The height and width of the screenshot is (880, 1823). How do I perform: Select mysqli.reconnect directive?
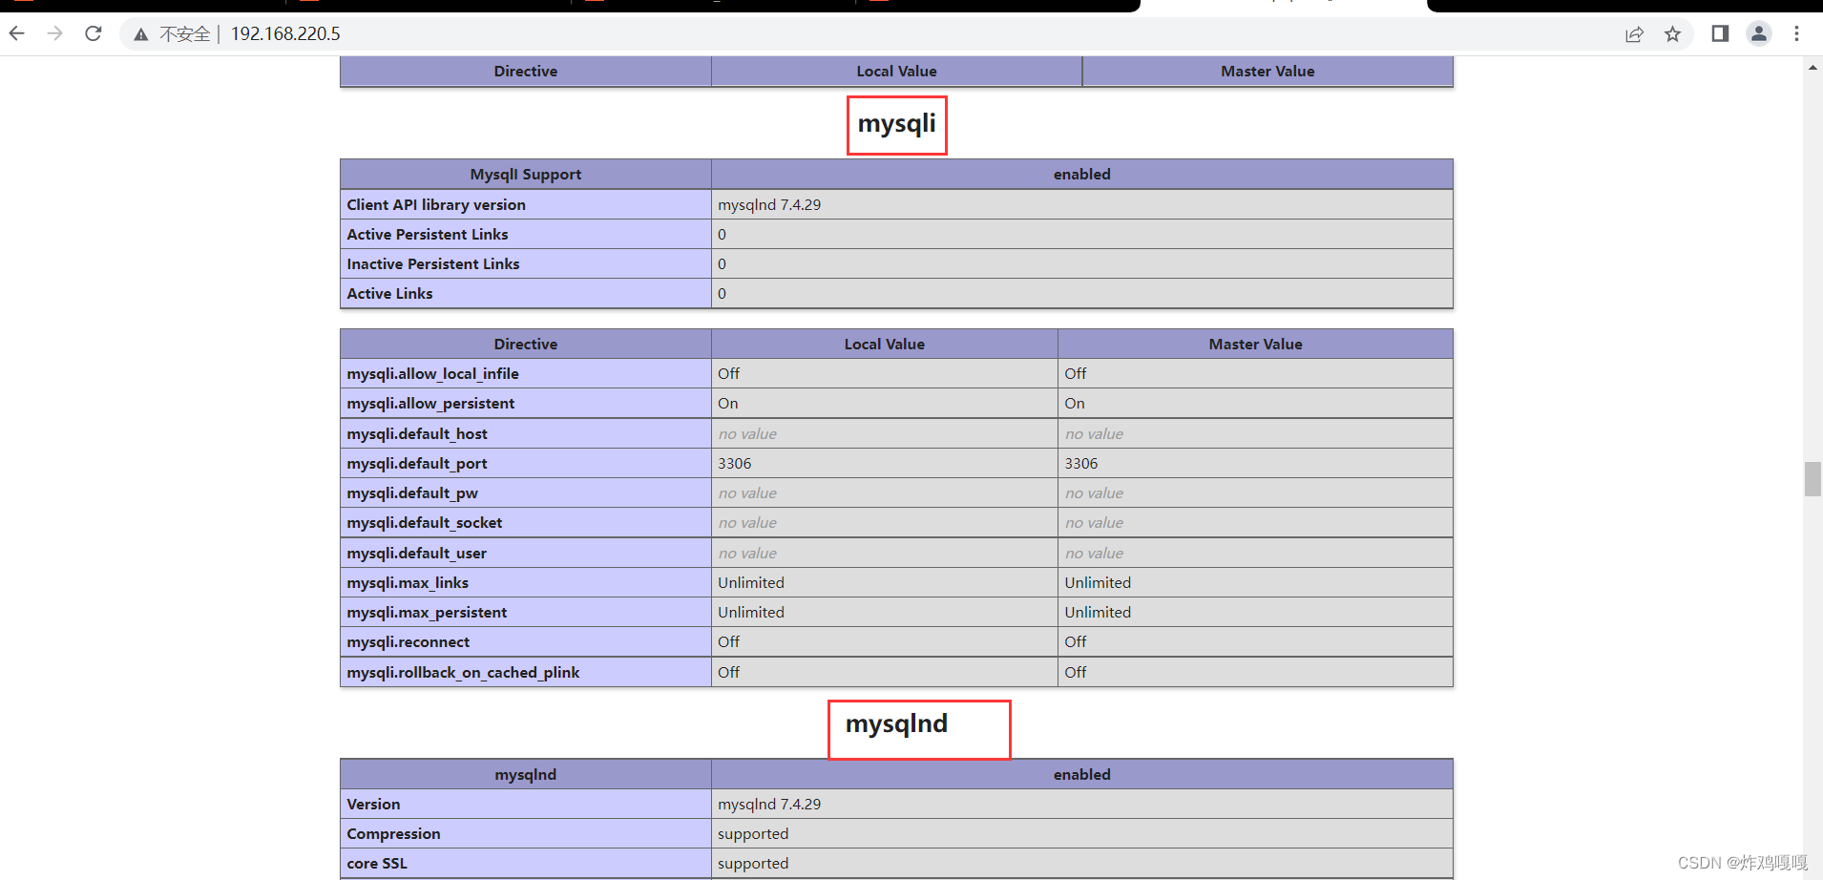click(x=409, y=641)
